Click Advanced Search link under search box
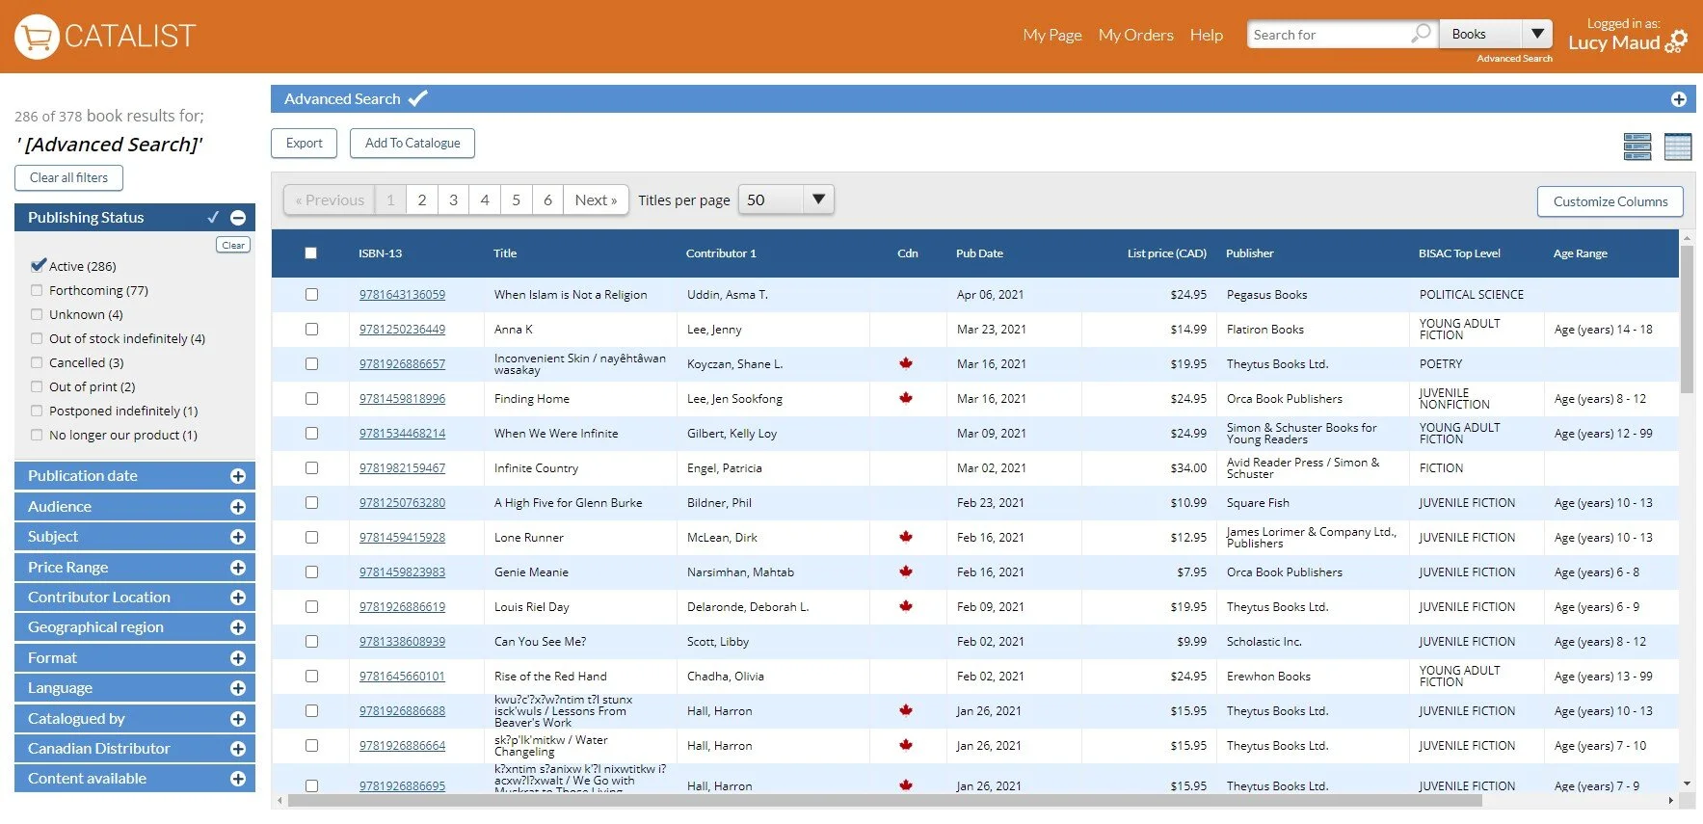 pos(1514,59)
